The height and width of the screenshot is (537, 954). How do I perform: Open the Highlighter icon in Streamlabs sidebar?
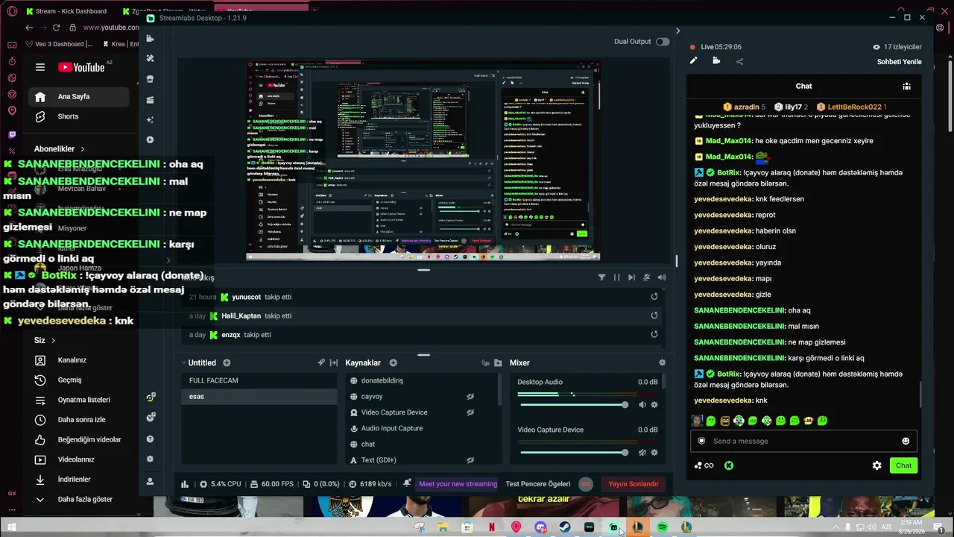coord(150,99)
